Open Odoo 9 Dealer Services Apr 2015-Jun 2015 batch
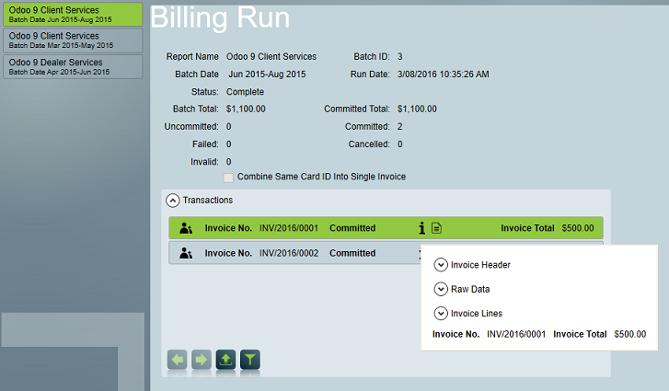Viewport: 669px width, 391px height. pos(72,66)
